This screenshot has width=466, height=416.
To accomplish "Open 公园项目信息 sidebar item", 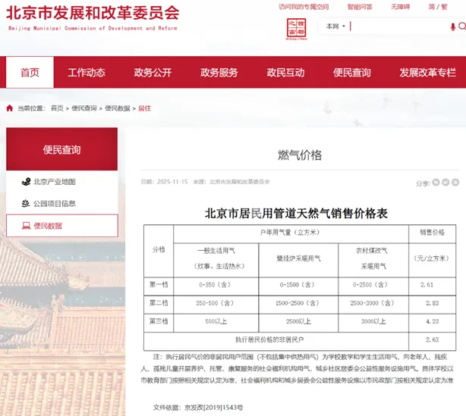I will [x=61, y=203].
